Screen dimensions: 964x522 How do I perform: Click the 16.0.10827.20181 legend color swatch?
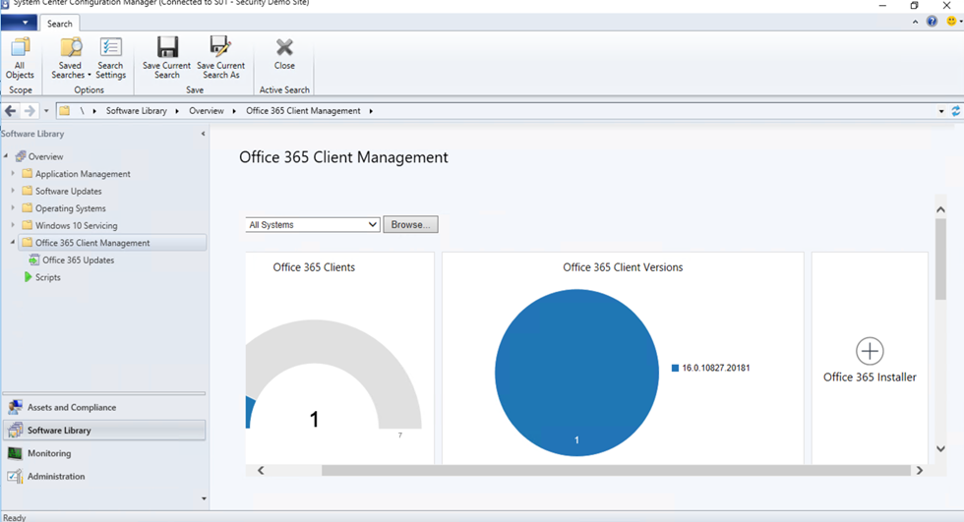[675, 369]
